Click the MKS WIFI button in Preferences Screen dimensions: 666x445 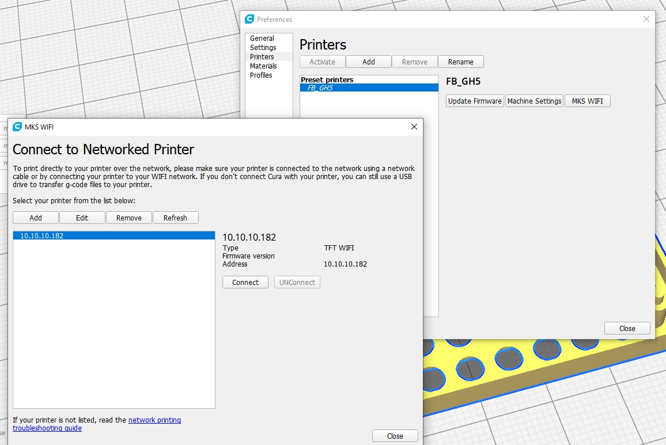[588, 101]
